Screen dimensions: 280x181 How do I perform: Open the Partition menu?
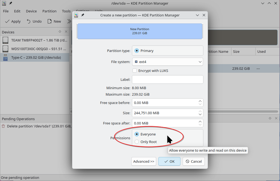coord(49,11)
